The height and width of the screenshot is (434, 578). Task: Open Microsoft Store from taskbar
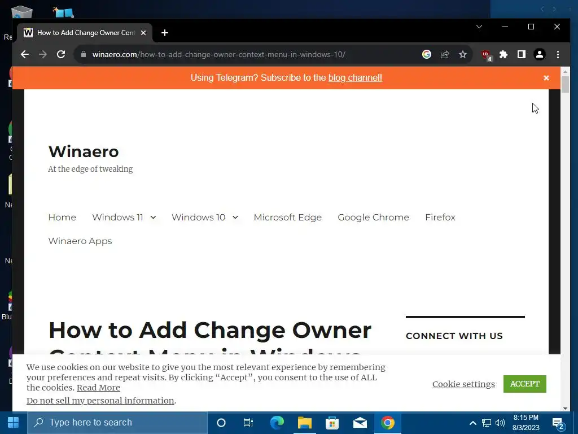[x=332, y=423]
